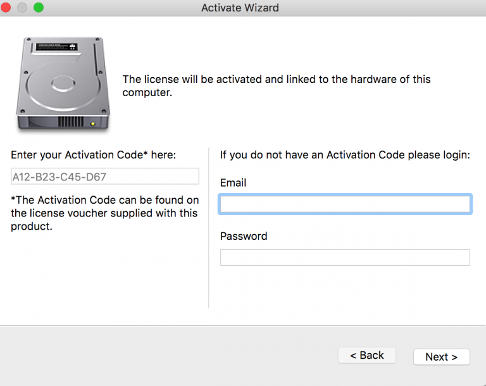The image size is (486, 386).
Task: Click the 'Enter your Activation Code* here:' label
Action: pyautogui.click(x=93, y=154)
